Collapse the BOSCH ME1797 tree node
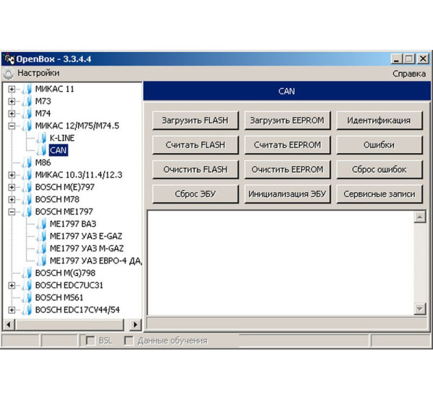The image size is (433, 400). 12,212
